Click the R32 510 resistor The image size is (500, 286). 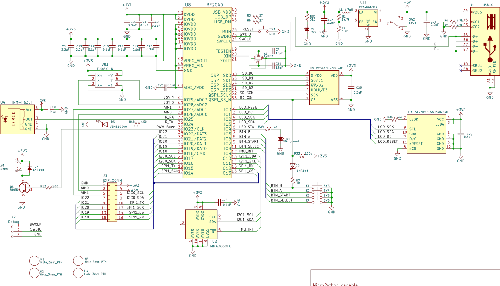307,17
